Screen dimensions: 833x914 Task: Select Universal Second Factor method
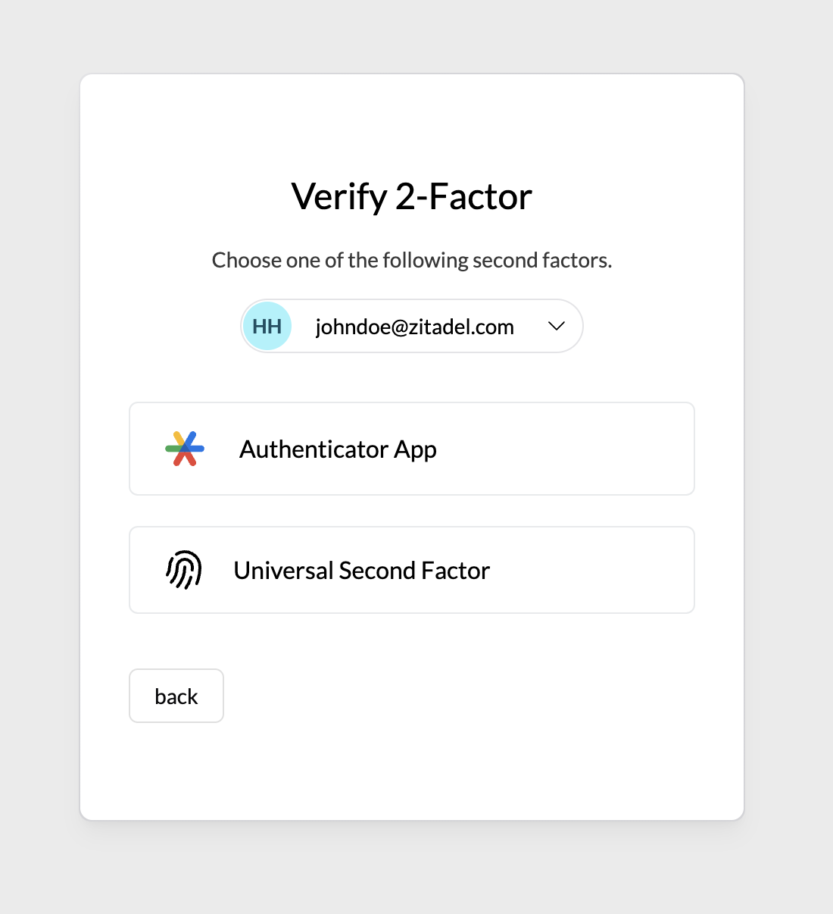tap(411, 570)
